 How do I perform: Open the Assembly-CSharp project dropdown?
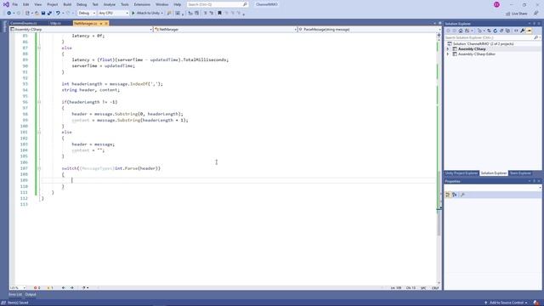pyautogui.click(x=82, y=30)
